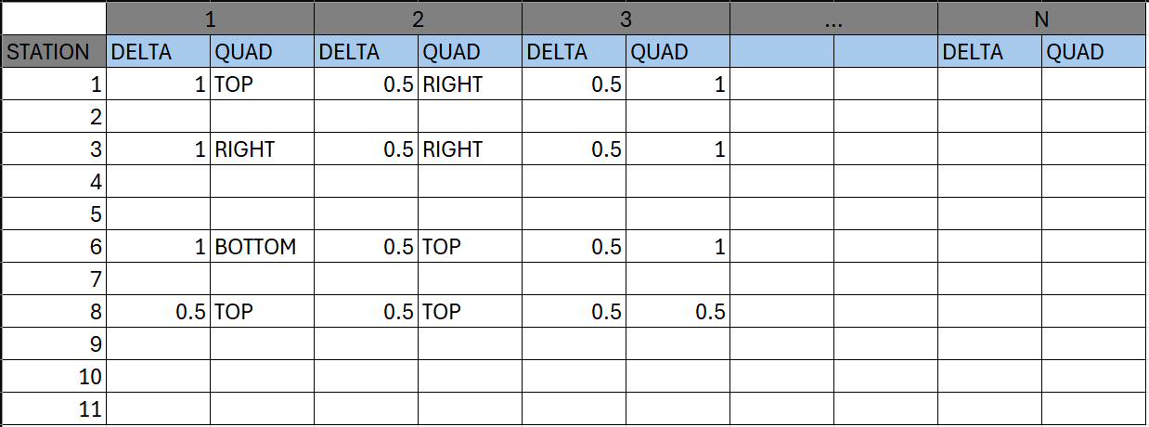Screen dimensions: 1149x427
Task: Select merged group header cell 1
Action: (210, 19)
